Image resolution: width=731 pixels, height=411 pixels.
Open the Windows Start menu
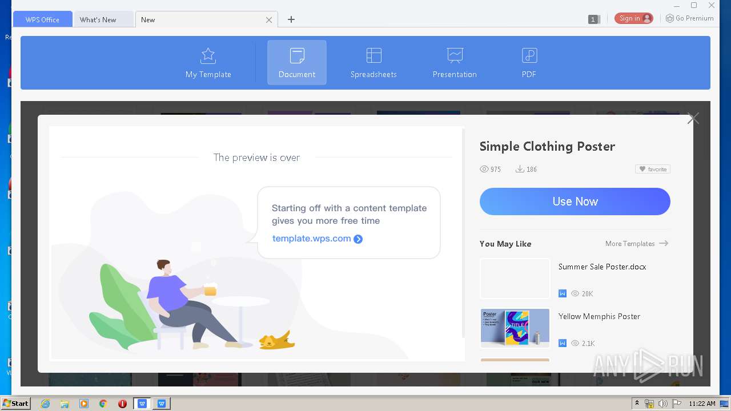click(x=15, y=403)
